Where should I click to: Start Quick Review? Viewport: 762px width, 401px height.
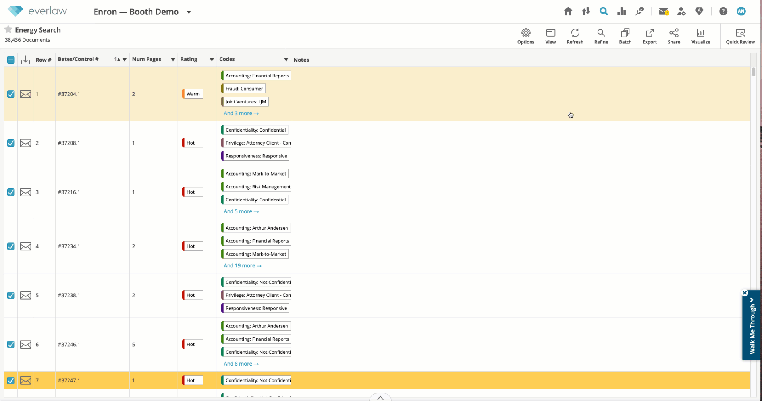[740, 36]
